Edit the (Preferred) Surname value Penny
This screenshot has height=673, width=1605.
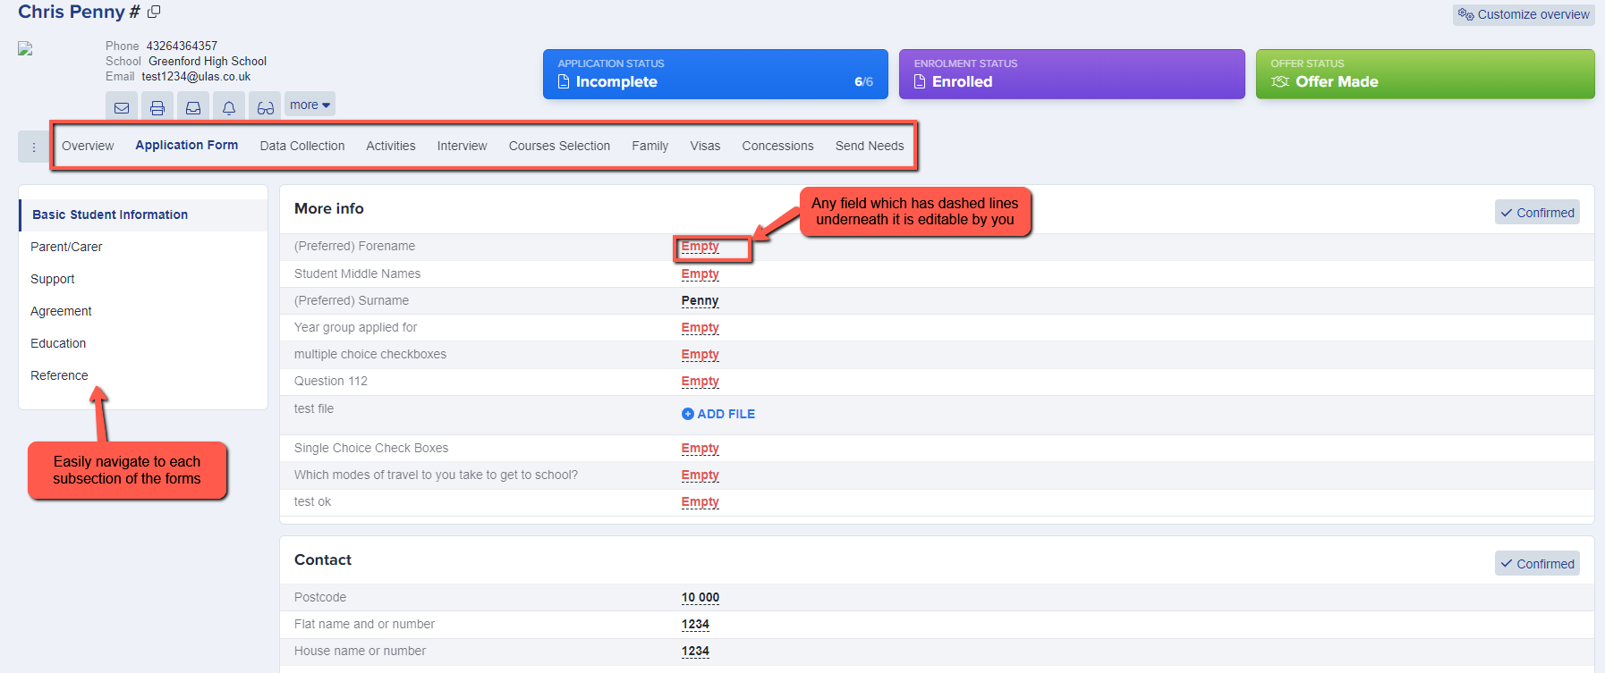700,301
